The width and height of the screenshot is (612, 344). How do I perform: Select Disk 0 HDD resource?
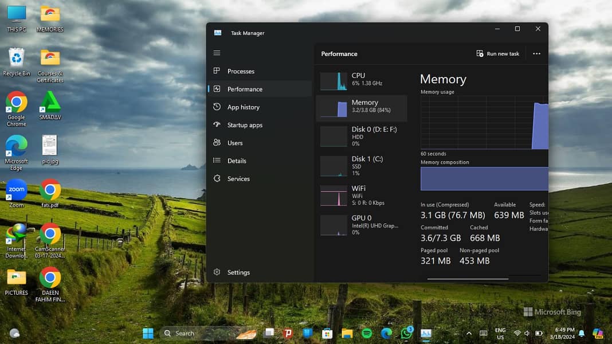[x=361, y=136]
